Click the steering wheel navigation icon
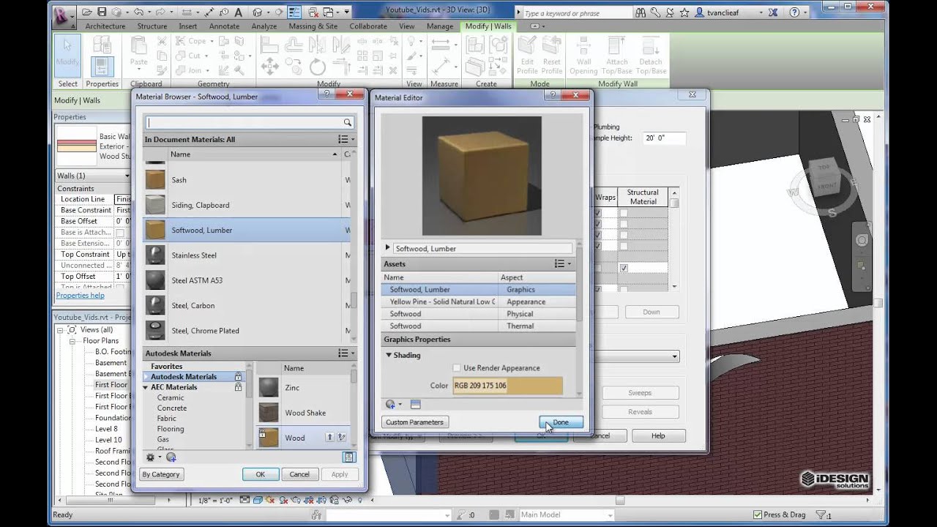This screenshot has width=937, height=527. (x=862, y=240)
